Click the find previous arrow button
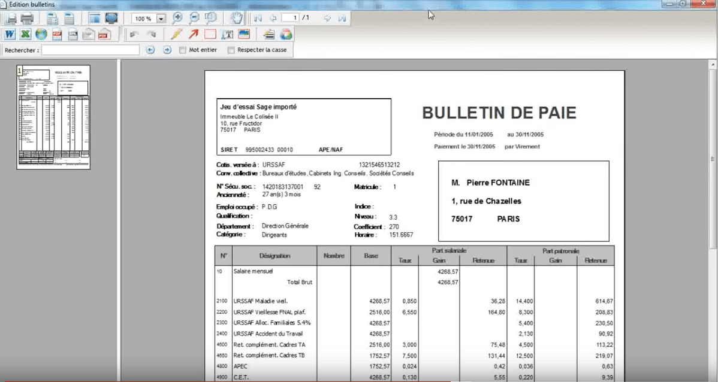 tap(150, 50)
